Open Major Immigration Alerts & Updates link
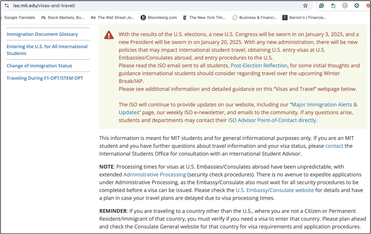Viewport: 371px width, 234px height. click(x=324, y=105)
